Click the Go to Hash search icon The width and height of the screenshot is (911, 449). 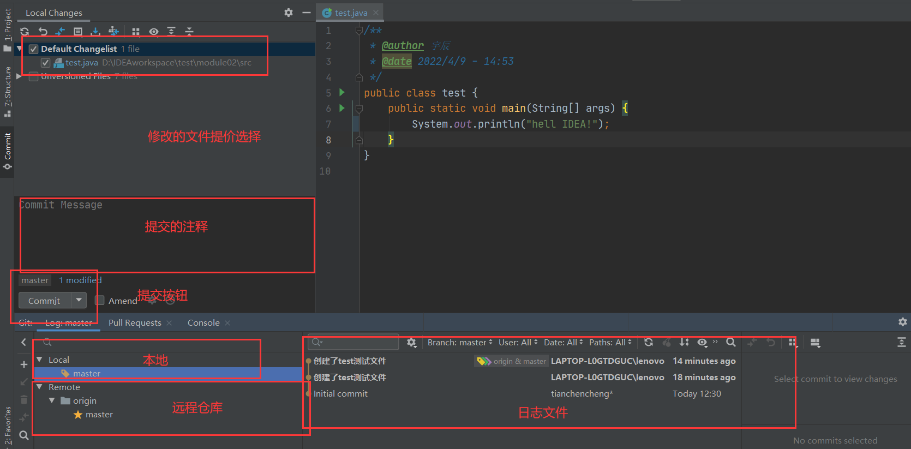pyautogui.click(x=731, y=343)
